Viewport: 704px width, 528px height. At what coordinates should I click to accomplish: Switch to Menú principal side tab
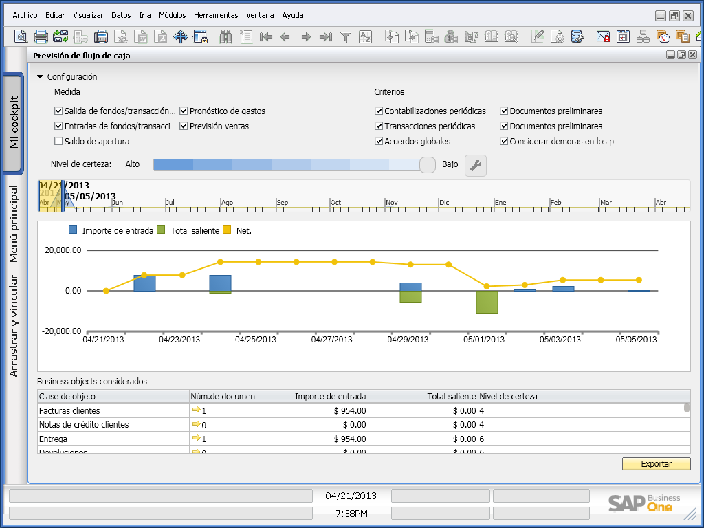pyautogui.click(x=14, y=223)
